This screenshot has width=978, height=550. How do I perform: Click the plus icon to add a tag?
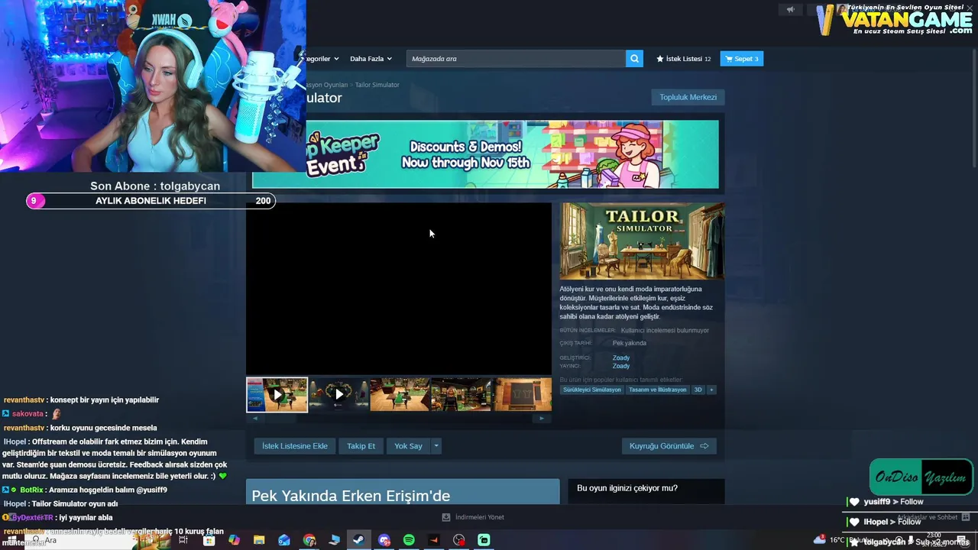tap(711, 390)
